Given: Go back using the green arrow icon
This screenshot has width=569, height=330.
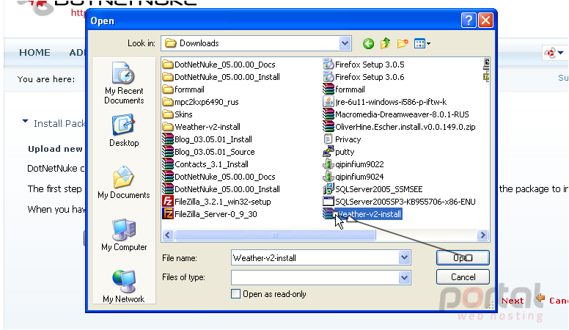Looking at the screenshot, I should (368, 43).
